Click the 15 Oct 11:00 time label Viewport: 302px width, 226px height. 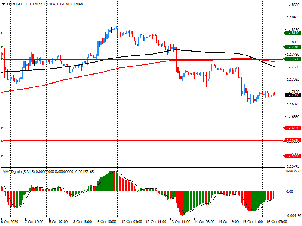pos(253,222)
